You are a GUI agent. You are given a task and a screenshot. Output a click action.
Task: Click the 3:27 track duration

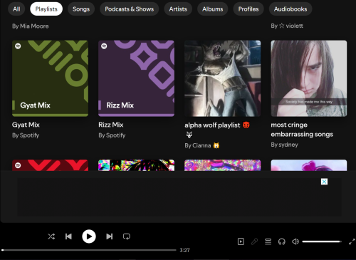[184, 250]
